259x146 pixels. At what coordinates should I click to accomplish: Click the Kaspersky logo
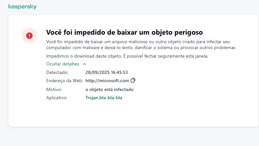[22, 7]
